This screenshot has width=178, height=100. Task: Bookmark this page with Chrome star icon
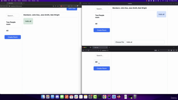click(58, 6)
